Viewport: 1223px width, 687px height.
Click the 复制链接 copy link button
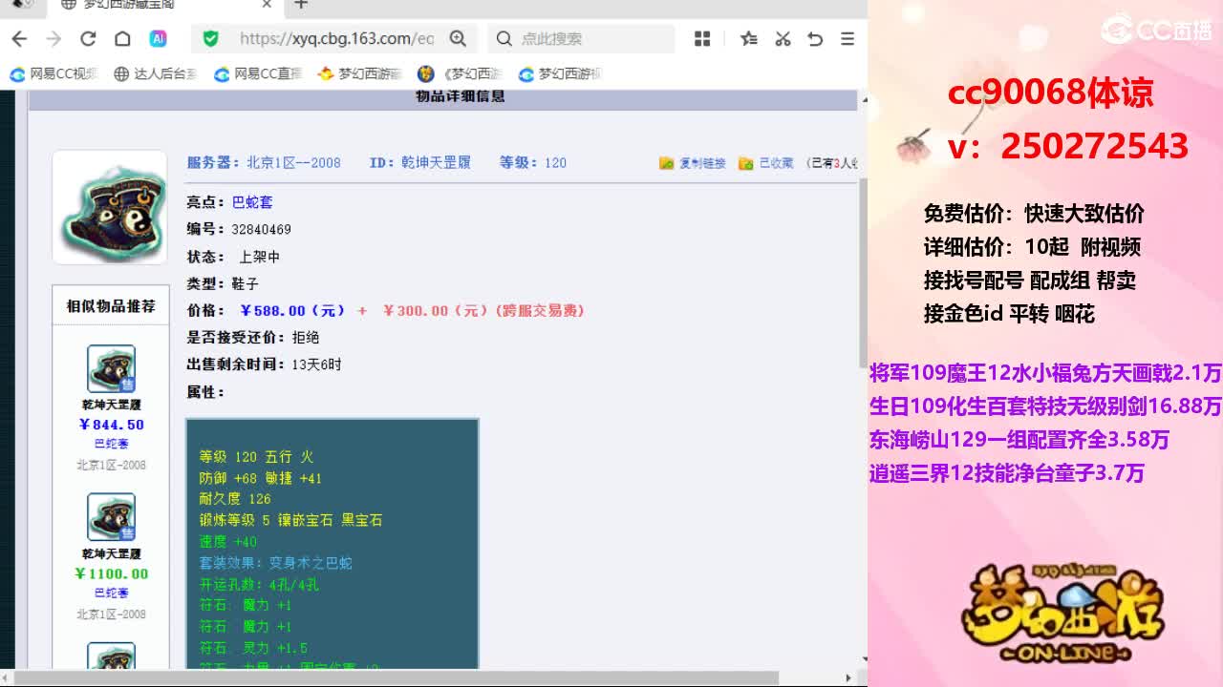693,163
